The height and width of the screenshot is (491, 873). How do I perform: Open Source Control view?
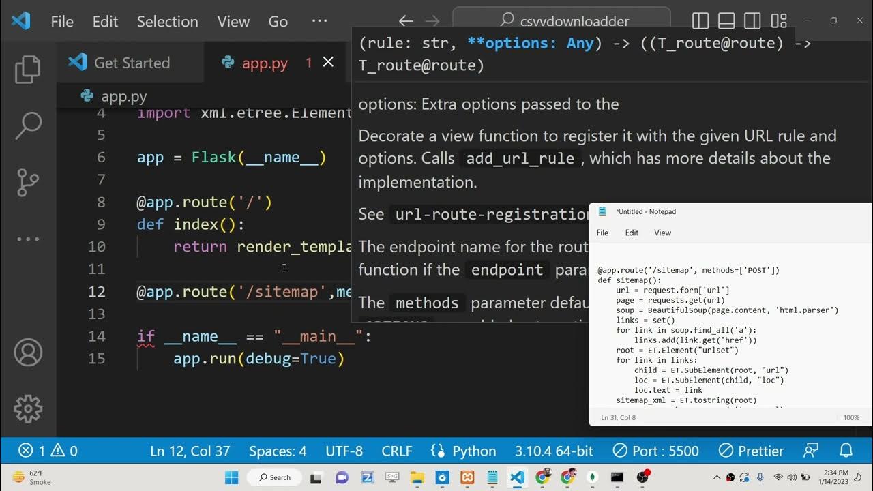[x=28, y=182]
